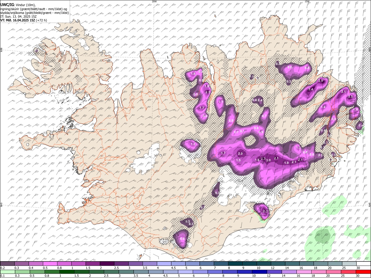Image resolution: width=371 pixels, height=278 pixels.
Task: Click the 1.4 snowfall value near east coast
Action: click(x=356, y=110)
